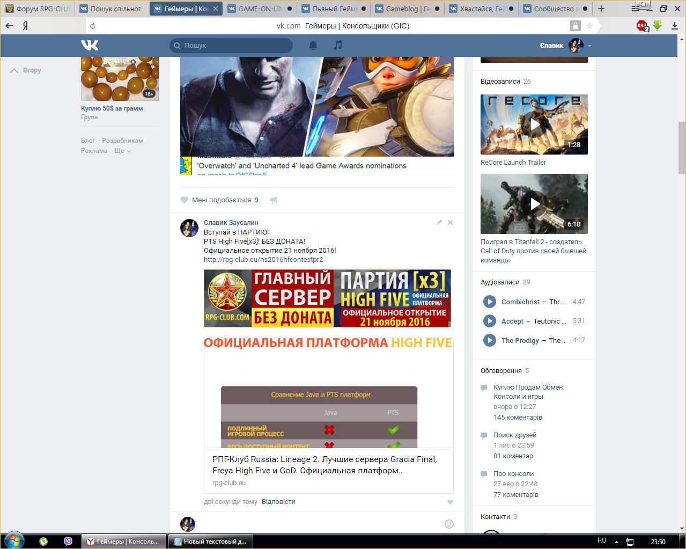
Task: Play the ReCore video thumbnail
Action: 534,125
